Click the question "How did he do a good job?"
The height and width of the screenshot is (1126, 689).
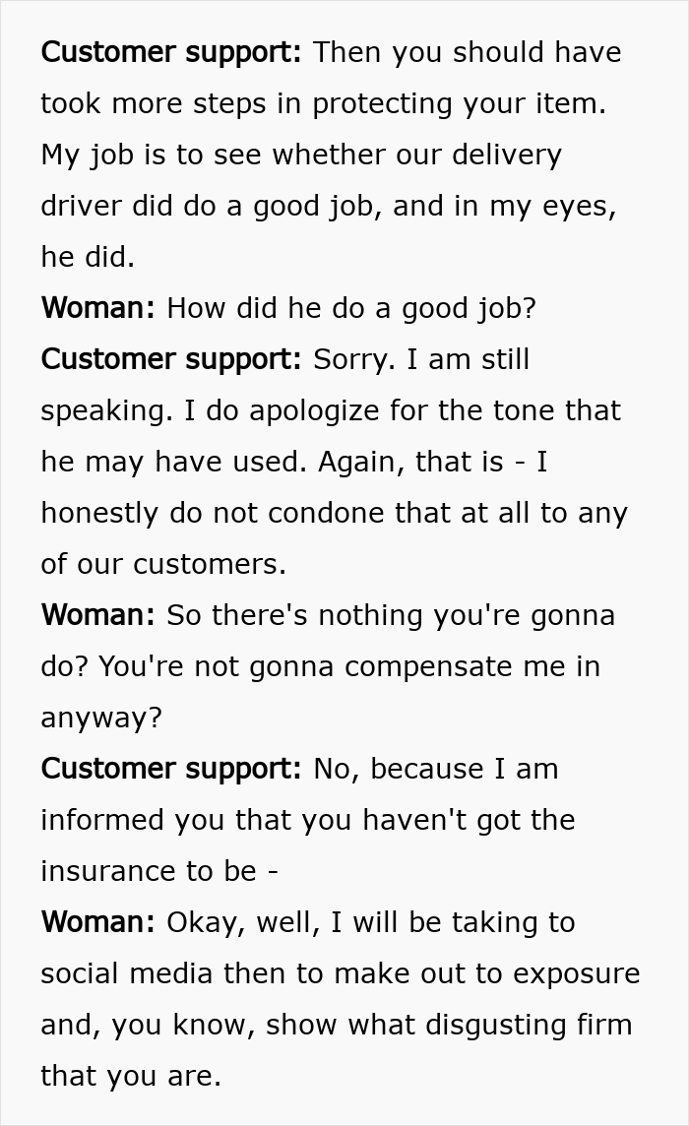[351, 308]
